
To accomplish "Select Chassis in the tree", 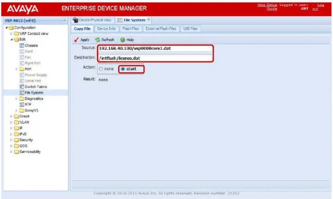I will [x=31, y=45].
